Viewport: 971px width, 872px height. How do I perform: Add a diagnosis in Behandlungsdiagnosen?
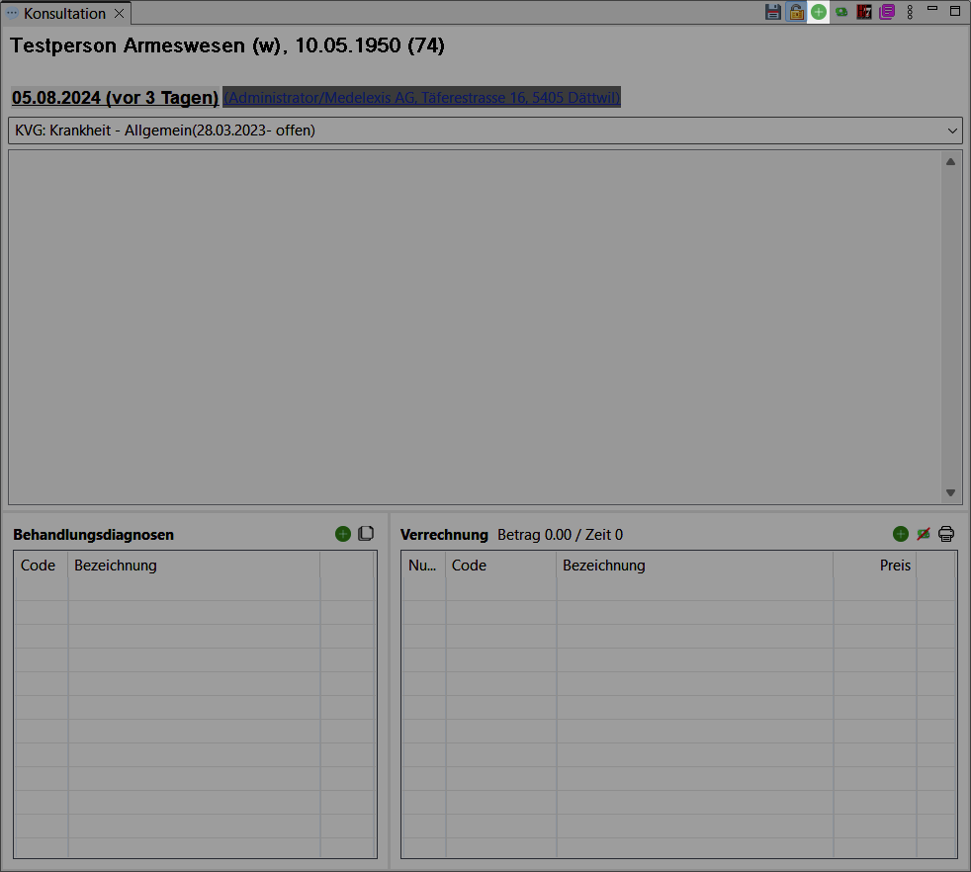click(x=343, y=534)
